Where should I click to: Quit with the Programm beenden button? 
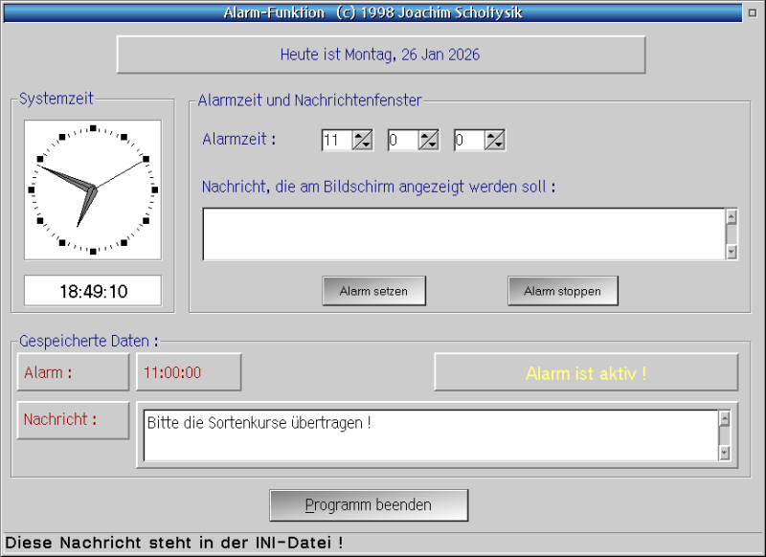tap(369, 505)
